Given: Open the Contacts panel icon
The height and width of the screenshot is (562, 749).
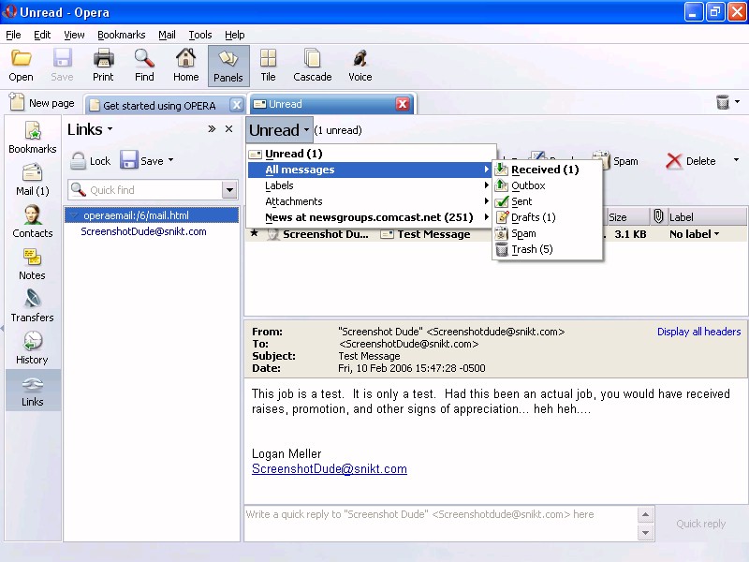Looking at the screenshot, I should point(32,222).
